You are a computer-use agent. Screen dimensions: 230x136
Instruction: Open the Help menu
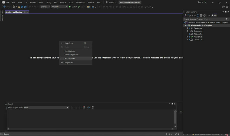tap(99, 2)
